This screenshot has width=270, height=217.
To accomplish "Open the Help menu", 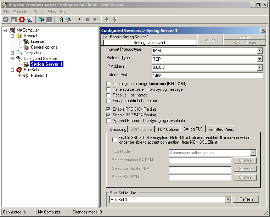I will [64, 12].
